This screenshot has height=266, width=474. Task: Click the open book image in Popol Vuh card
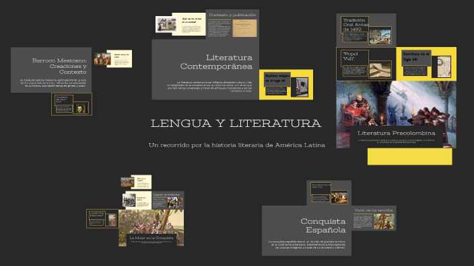(x=380, y=71)
